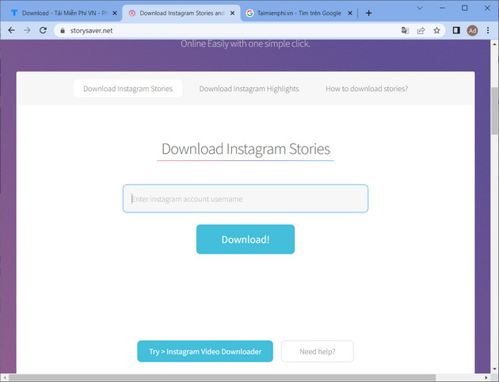Click the share page icon
499x382 pixels.
(x=421, y=31)
